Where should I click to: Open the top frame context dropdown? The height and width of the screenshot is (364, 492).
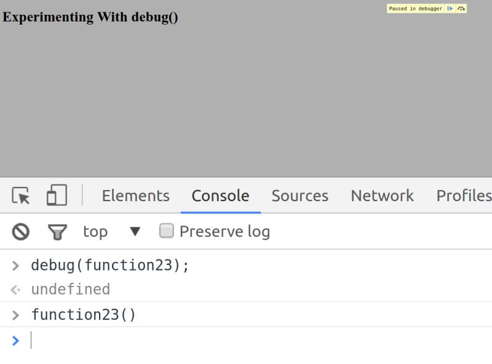pyautogui.click(x=111, y=232)
